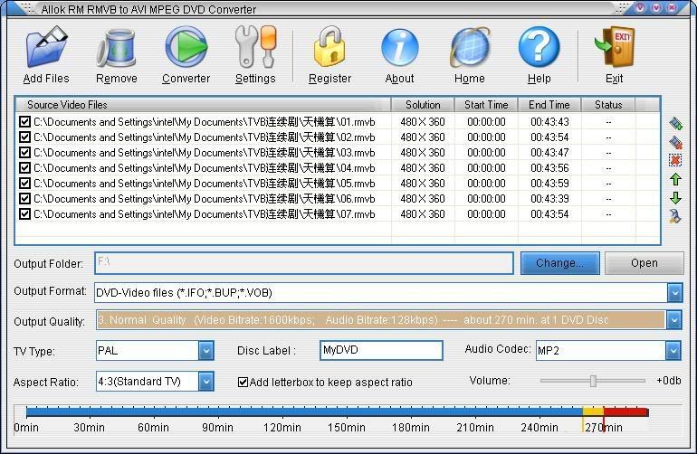Click the Open folder button

coord(644,263)
